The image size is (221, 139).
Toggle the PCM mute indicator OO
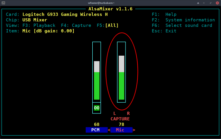tap(97, 108)
